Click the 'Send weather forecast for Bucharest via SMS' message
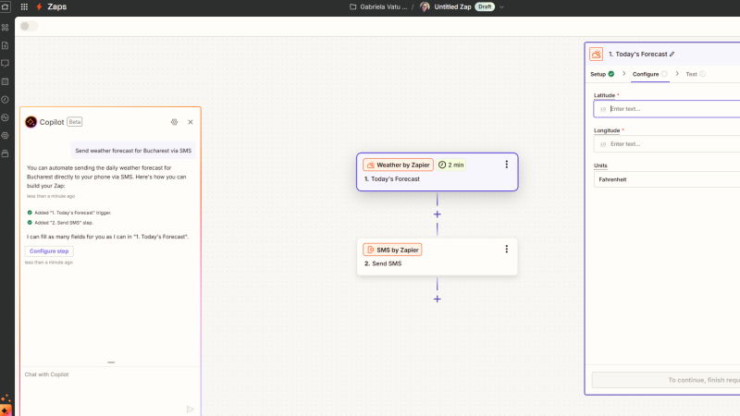Viewport: 740px width, 416px height. [133, 151]
